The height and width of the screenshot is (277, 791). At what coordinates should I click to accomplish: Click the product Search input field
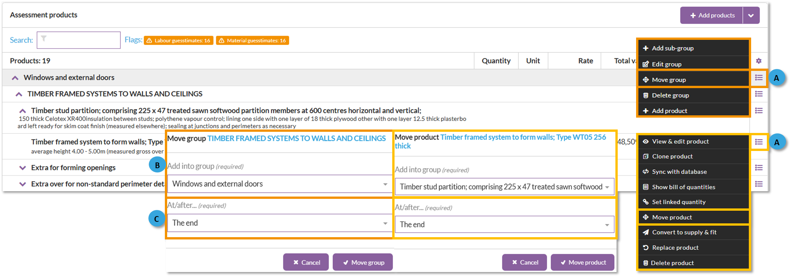click(79, 40)
